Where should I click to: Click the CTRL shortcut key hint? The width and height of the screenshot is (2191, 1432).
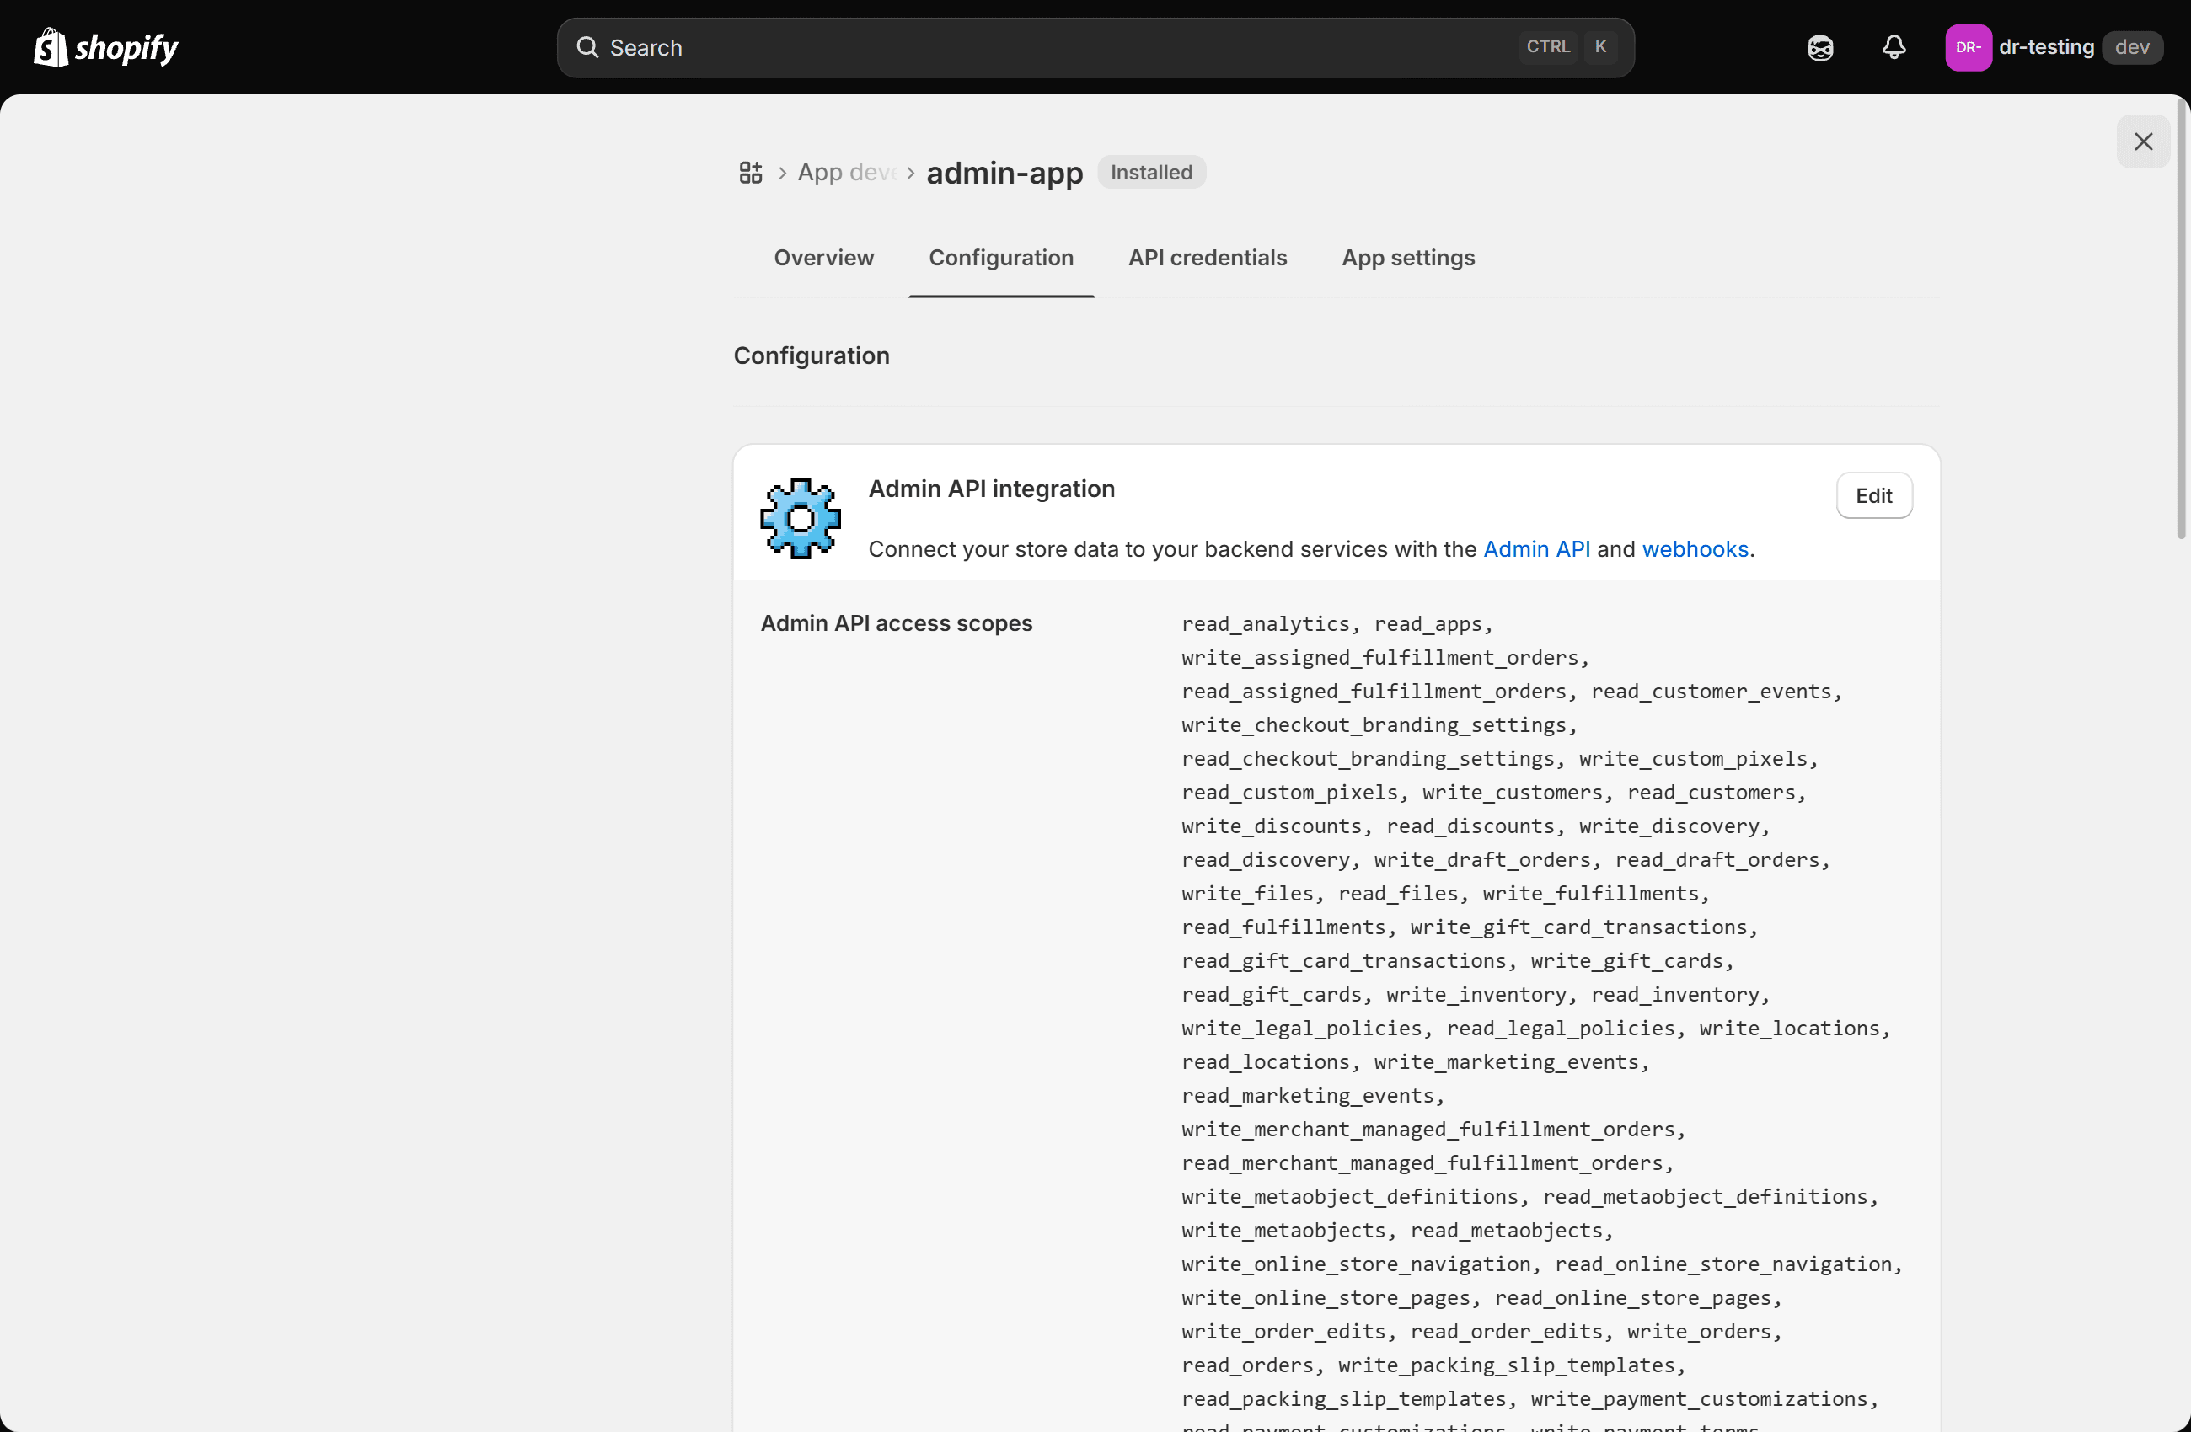click(1547, 47)
